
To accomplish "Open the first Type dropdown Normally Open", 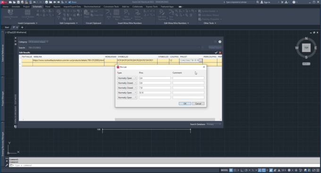I will click(127, 78).
